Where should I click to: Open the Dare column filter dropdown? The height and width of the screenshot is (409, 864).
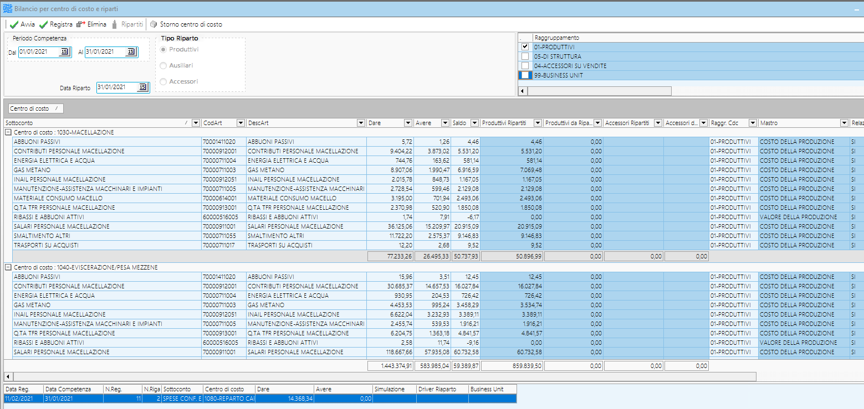click(x=408, y=123)
